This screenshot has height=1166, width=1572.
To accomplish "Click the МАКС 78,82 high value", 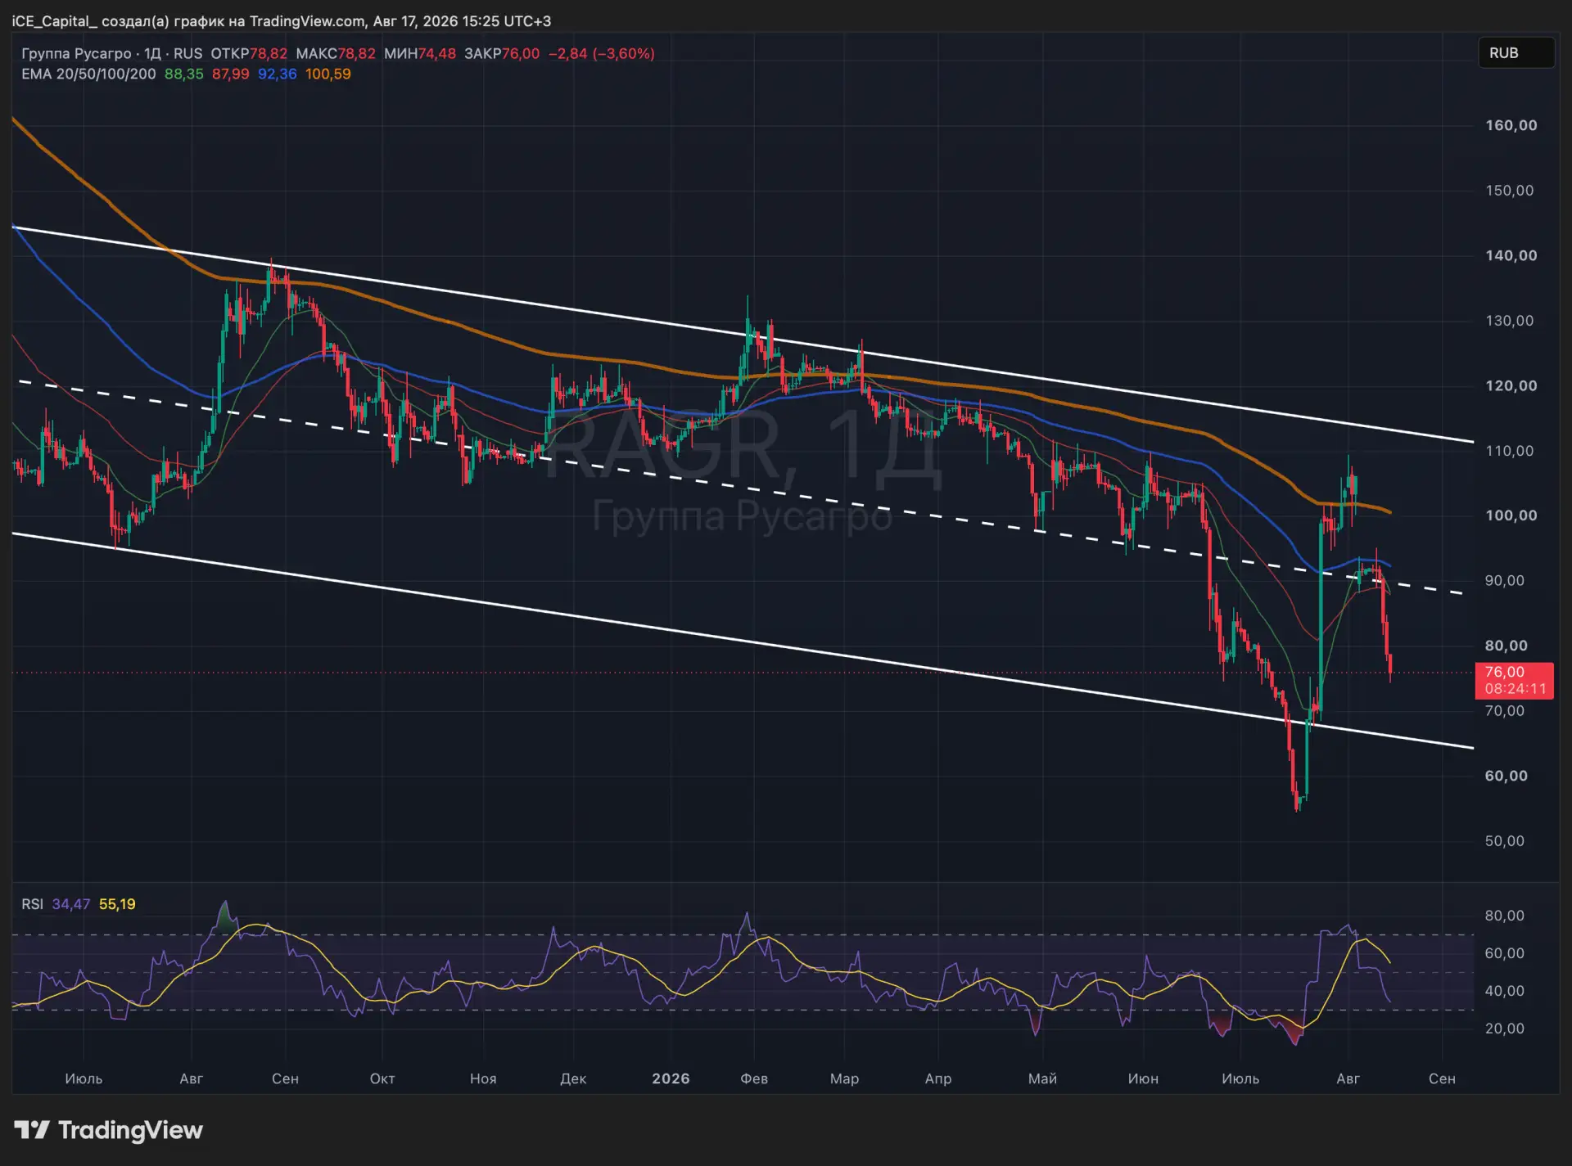I will (x=336, y=53).
